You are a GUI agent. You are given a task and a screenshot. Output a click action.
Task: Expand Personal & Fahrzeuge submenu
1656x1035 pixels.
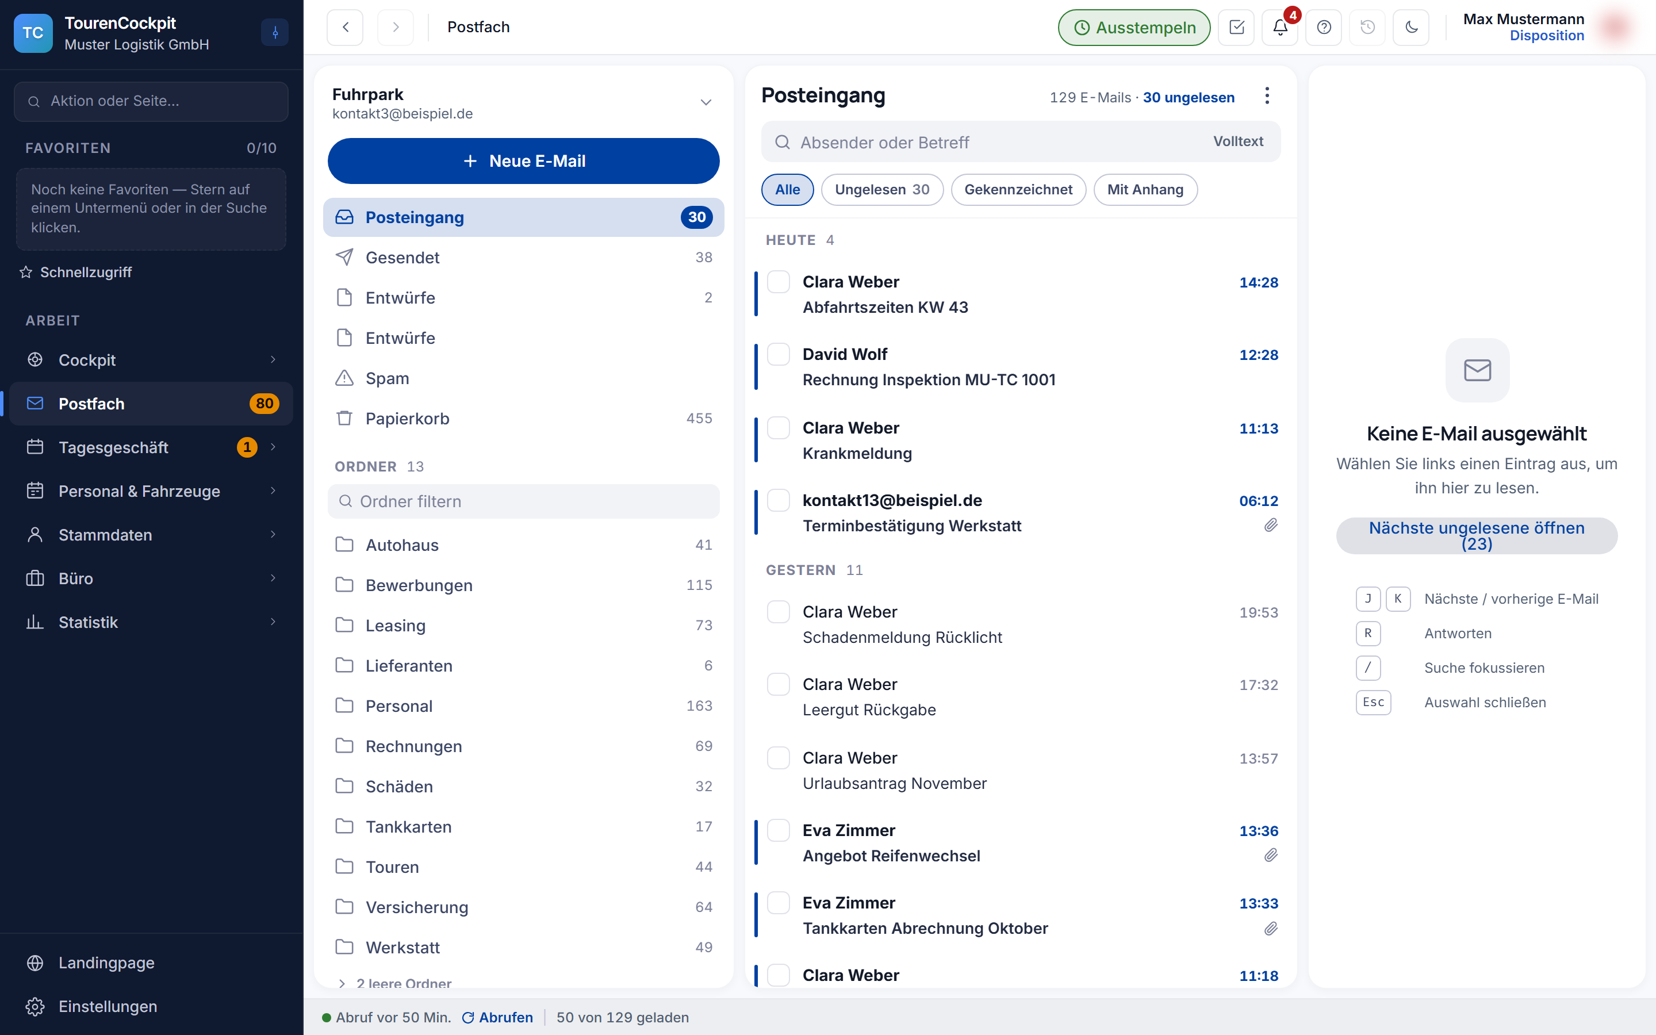click(x=273, y=491)
